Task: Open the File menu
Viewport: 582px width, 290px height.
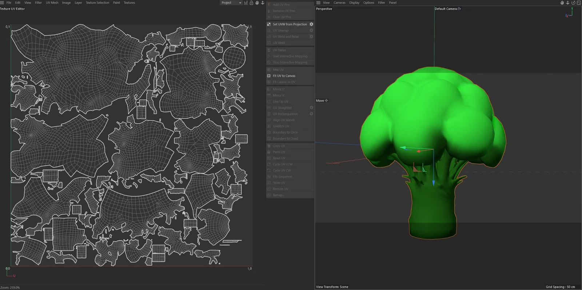Action: [x=9, y=3]
